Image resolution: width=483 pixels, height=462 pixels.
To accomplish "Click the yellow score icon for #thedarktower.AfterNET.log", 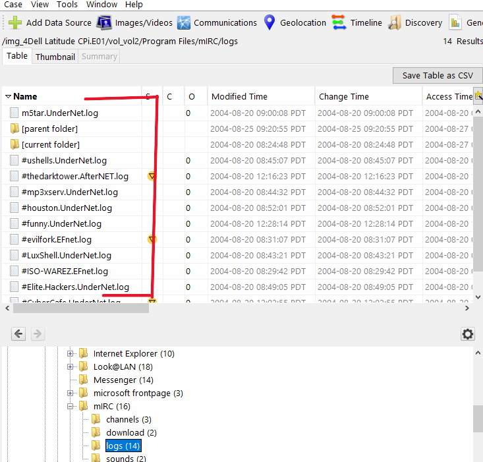I will click(152, 176).
